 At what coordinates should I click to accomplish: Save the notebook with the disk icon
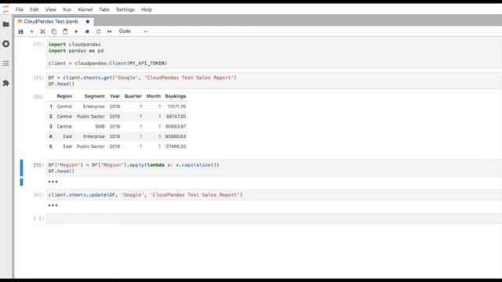20,31
